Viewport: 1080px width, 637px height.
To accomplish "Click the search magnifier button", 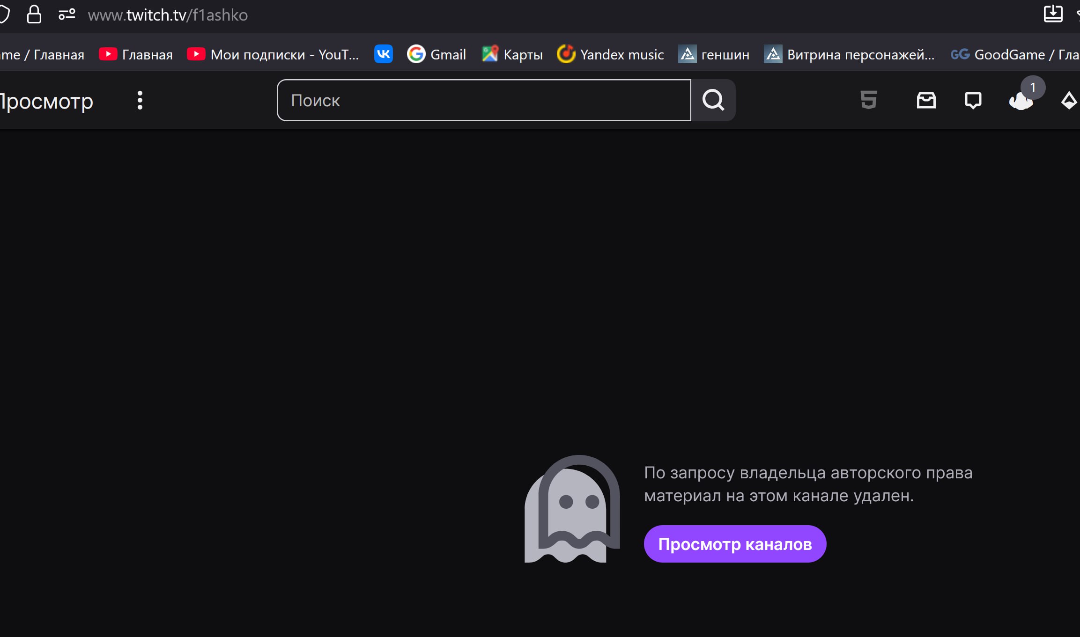I will [713, 100].
